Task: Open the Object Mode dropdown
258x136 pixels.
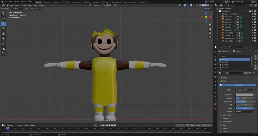Action: click(x=14, y=5)
